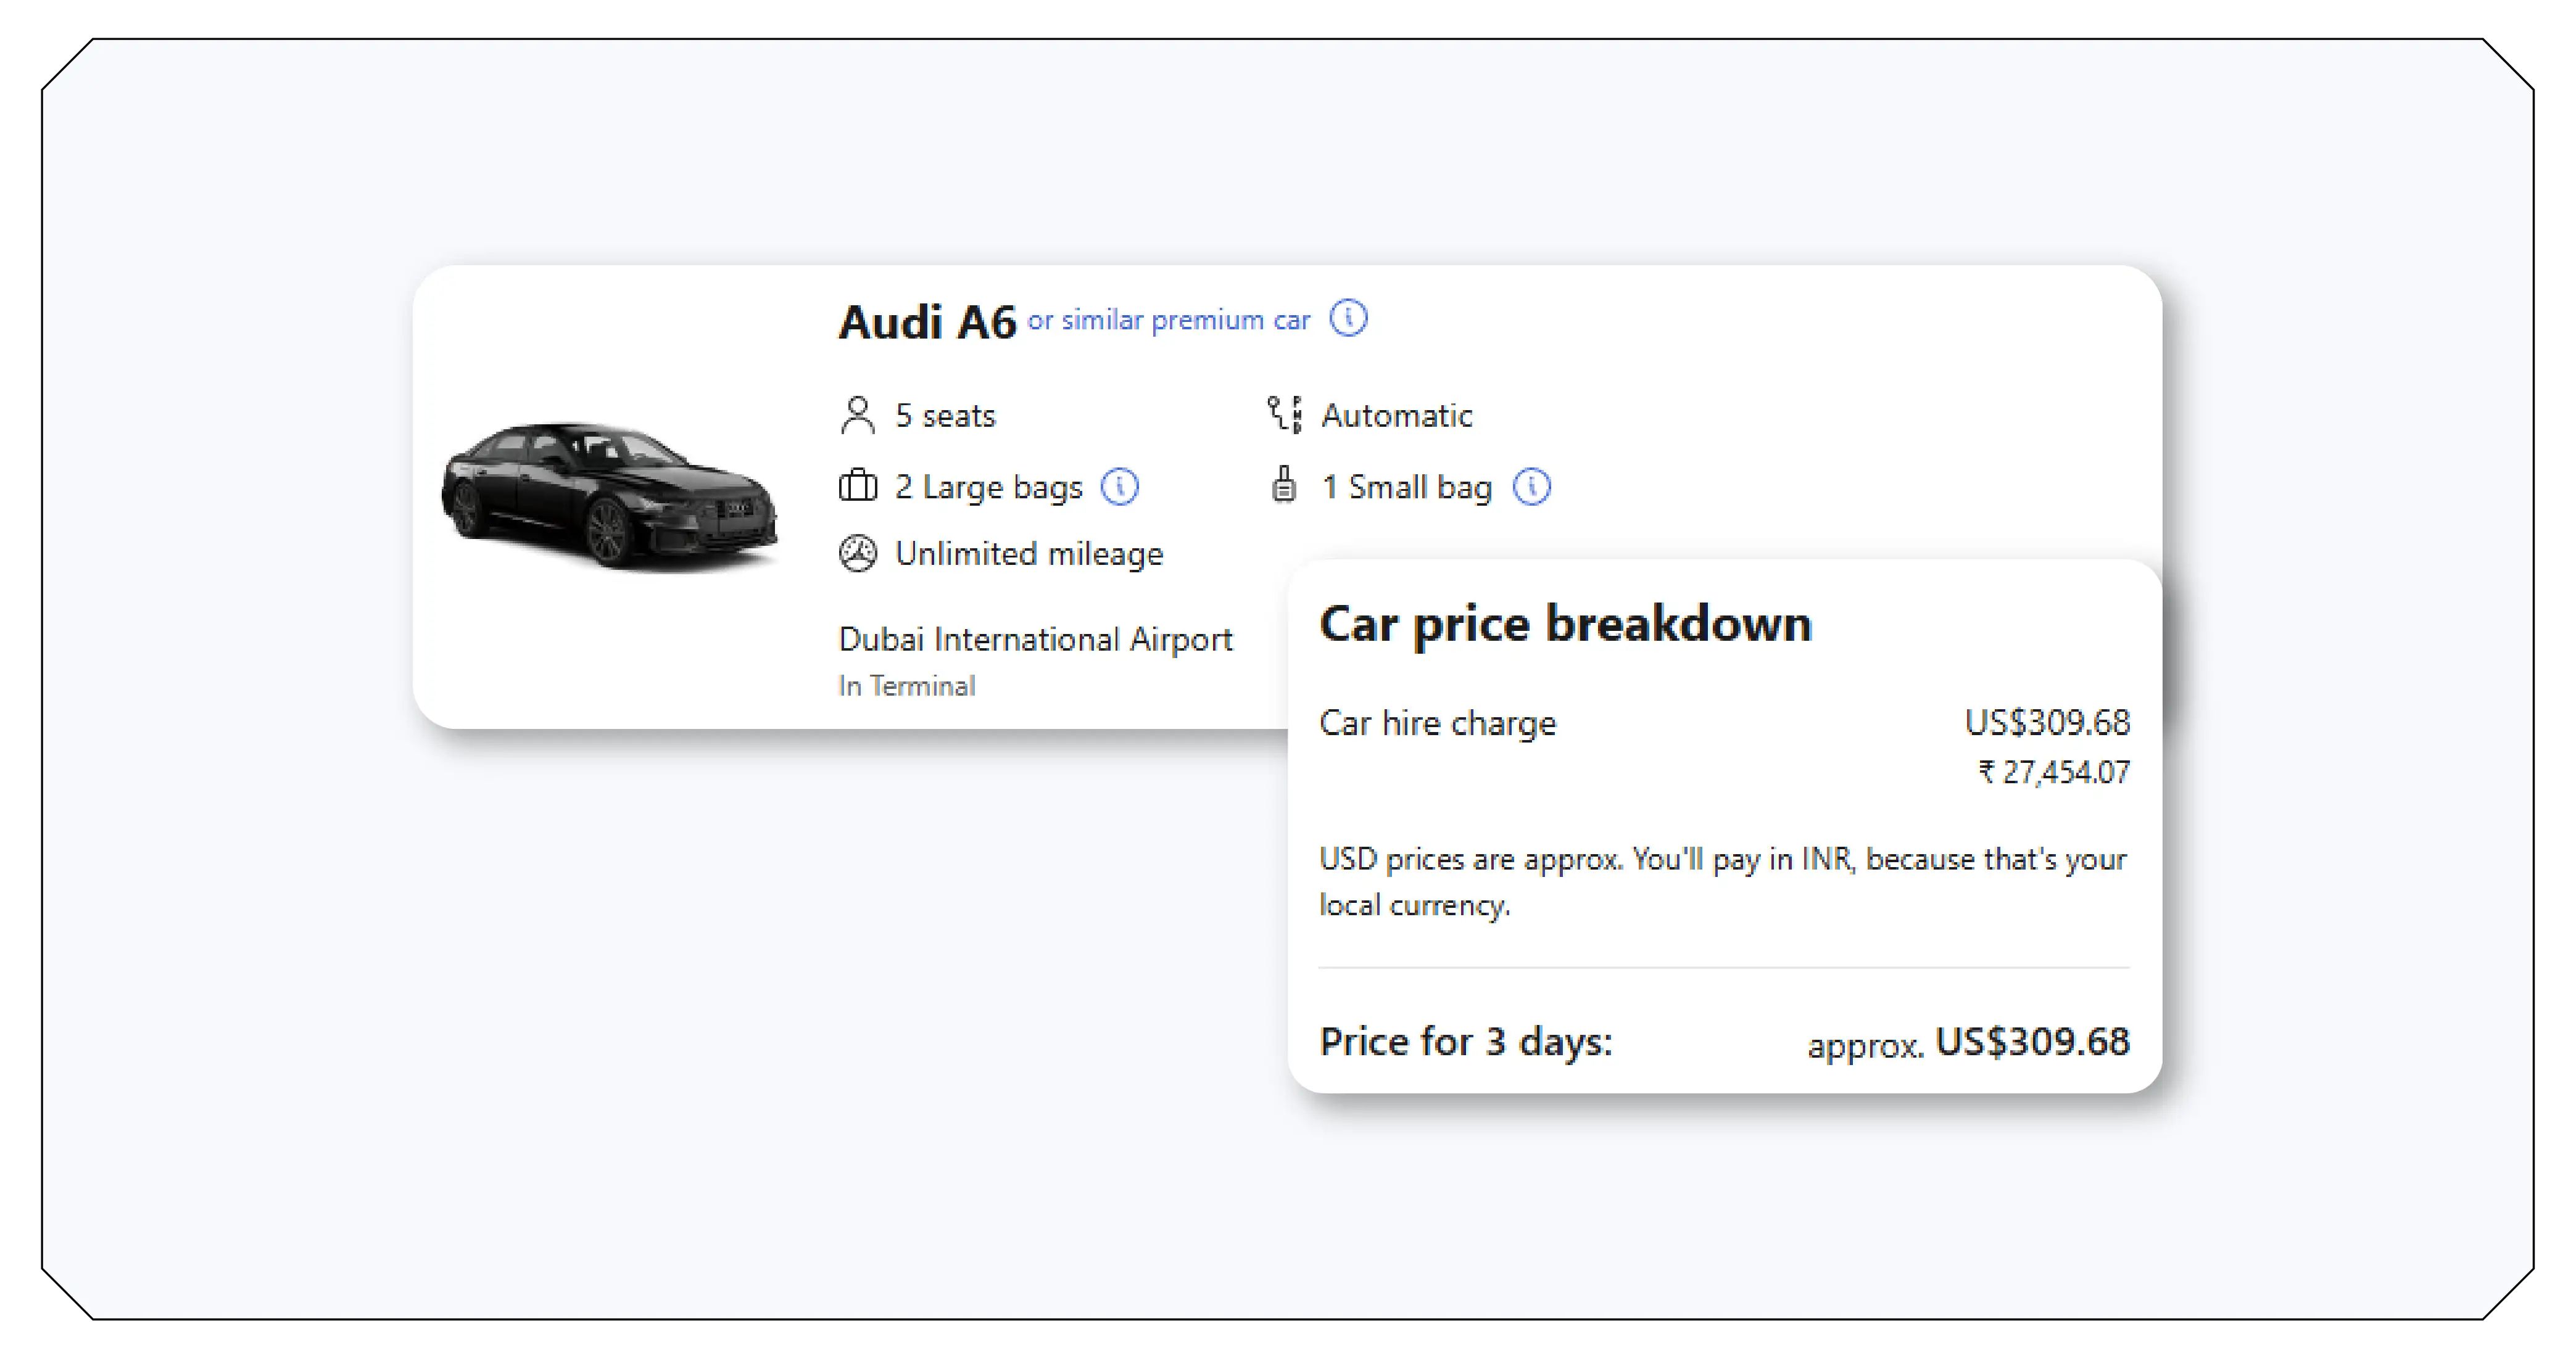Click the 'or similar premium car' link
The width and height of the screenshot is (2576, 1358).
1167,319
